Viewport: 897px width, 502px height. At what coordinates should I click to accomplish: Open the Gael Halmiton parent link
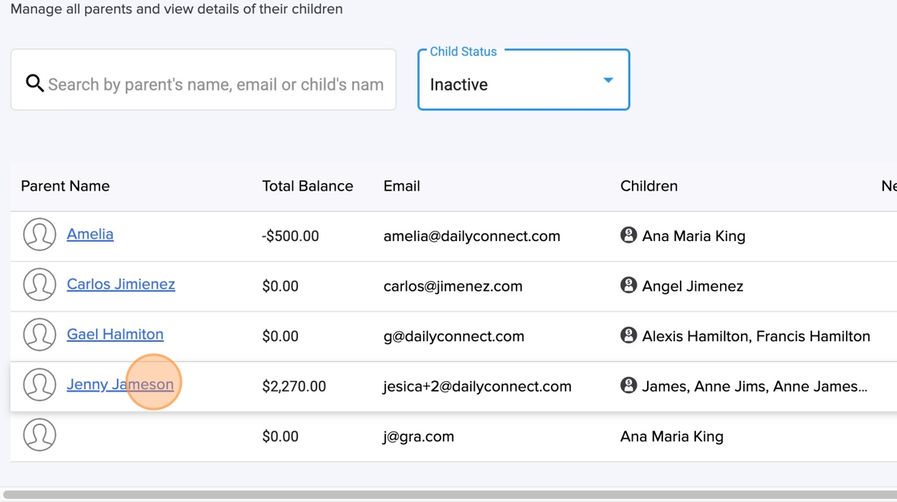coord(115,335)
